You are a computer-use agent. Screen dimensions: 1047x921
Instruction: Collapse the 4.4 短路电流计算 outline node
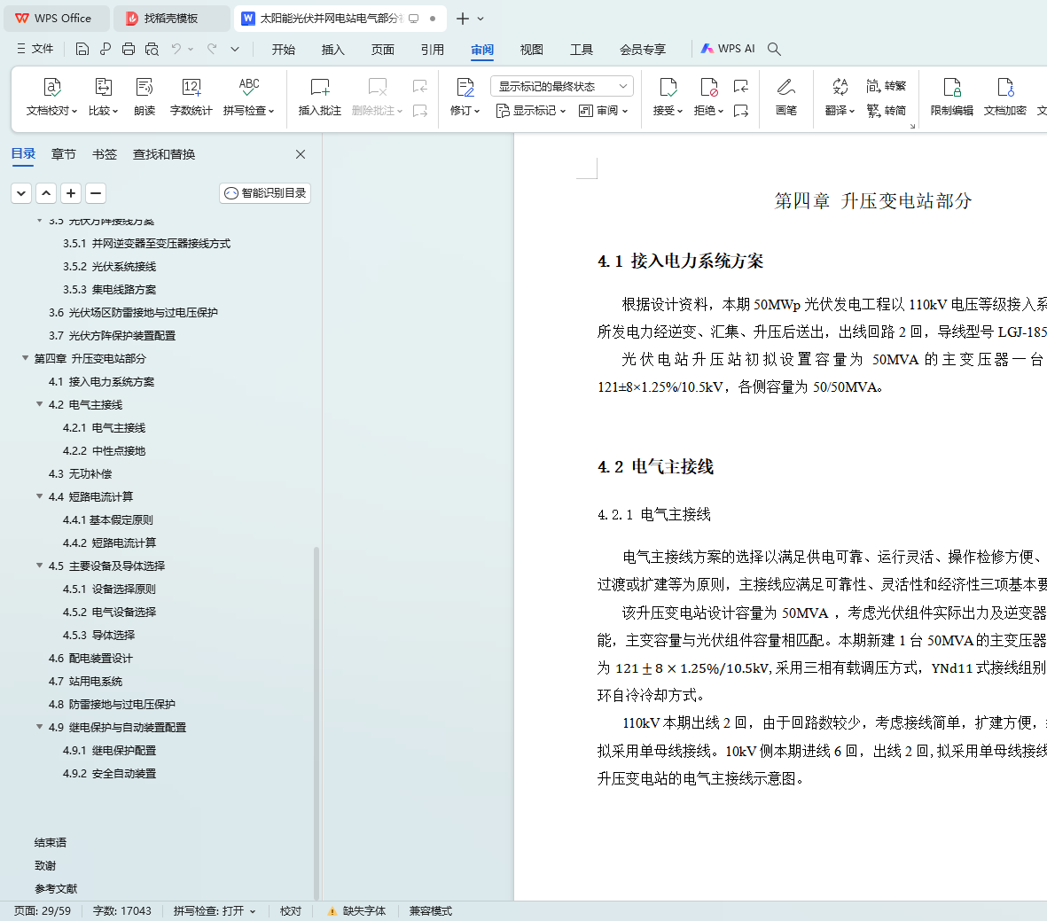(x=39, y=497)
